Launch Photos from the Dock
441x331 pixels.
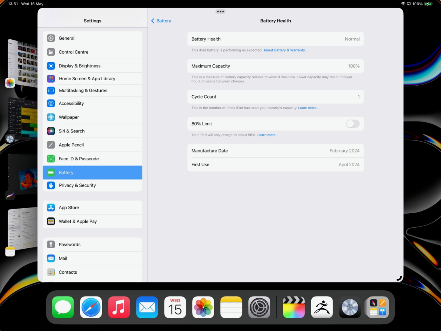203,307
